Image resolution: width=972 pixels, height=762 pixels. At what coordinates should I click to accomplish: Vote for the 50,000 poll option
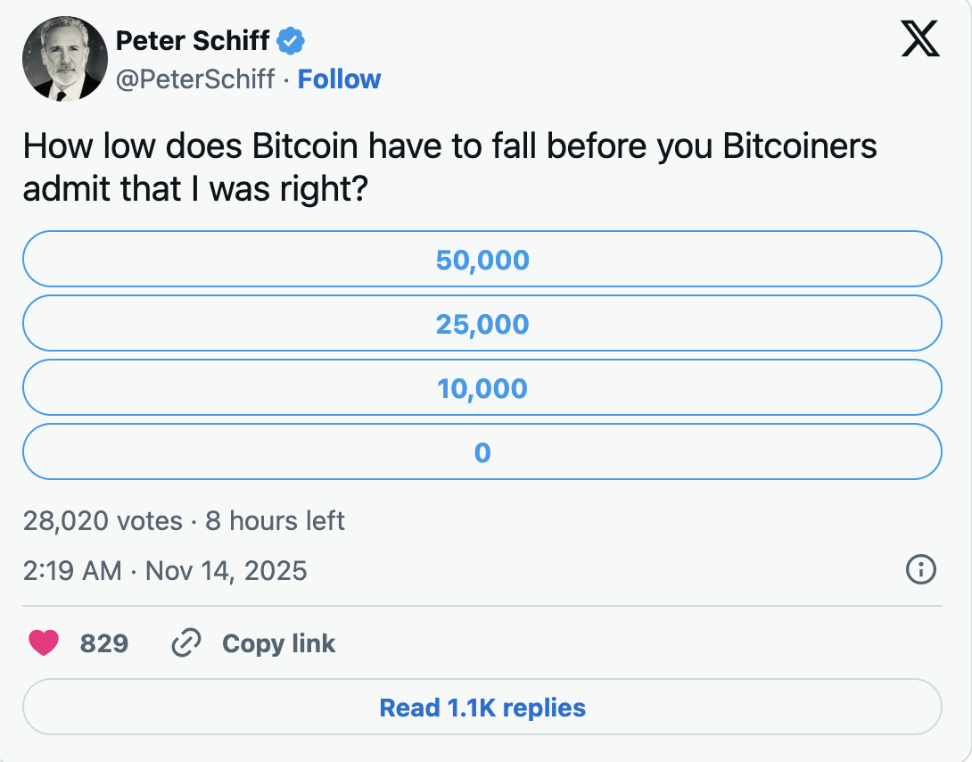482,260
